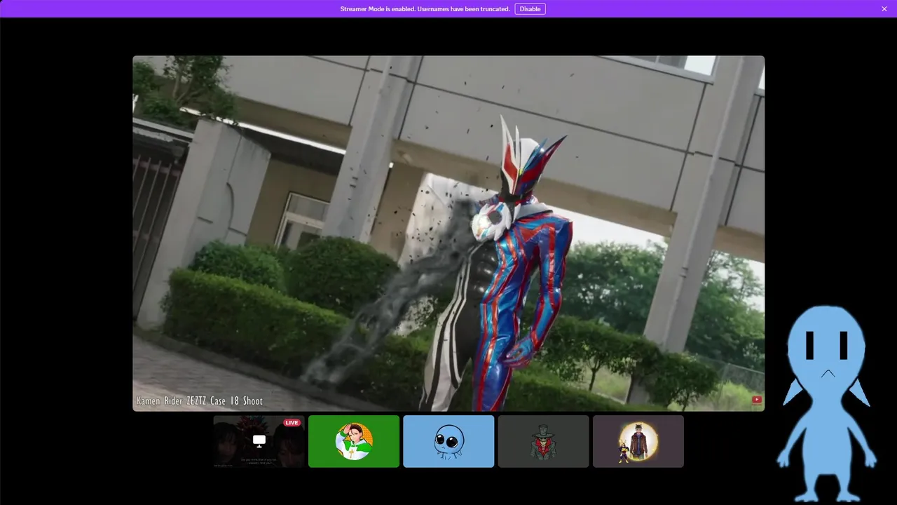This screenshot has height=505, width=897.
Task: Select the dark gray masked avatar tile
Action: [x=543, y=441]
